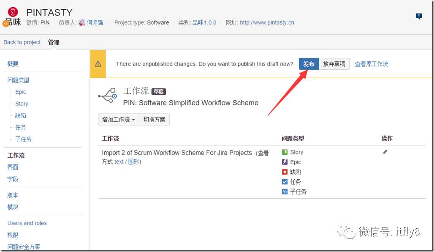The height and width of the screenshot is (252, 434).
Task: Click the PINTASTY project logo avatar
Action: coord(13,17)
